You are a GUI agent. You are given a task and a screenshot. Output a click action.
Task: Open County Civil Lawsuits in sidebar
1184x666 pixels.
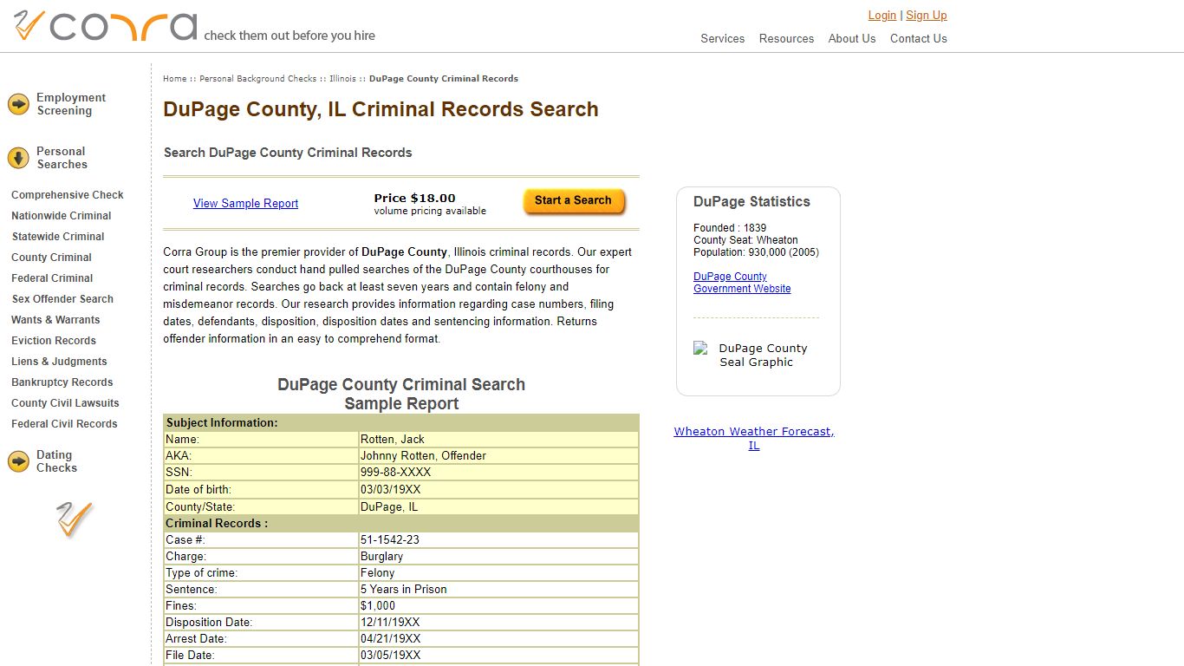tap(65, 403)
